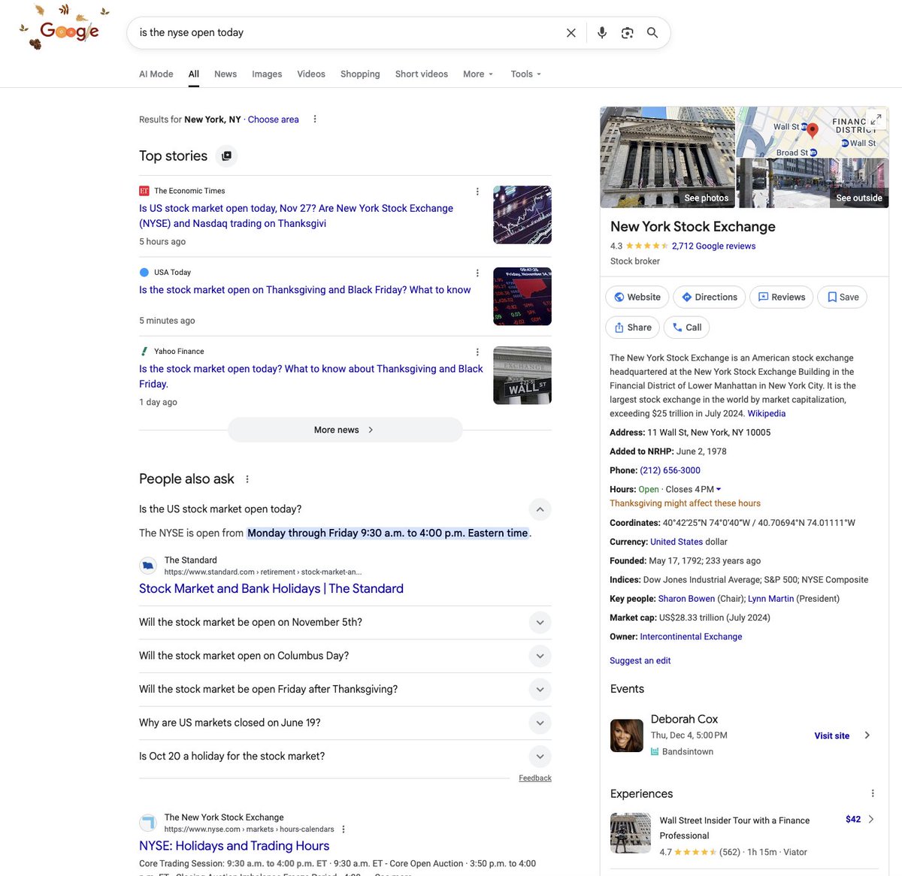The height and width of the screenshot is (876, 902).
Task: Open the People also ask three-dot menu
Action: point(247,479)
